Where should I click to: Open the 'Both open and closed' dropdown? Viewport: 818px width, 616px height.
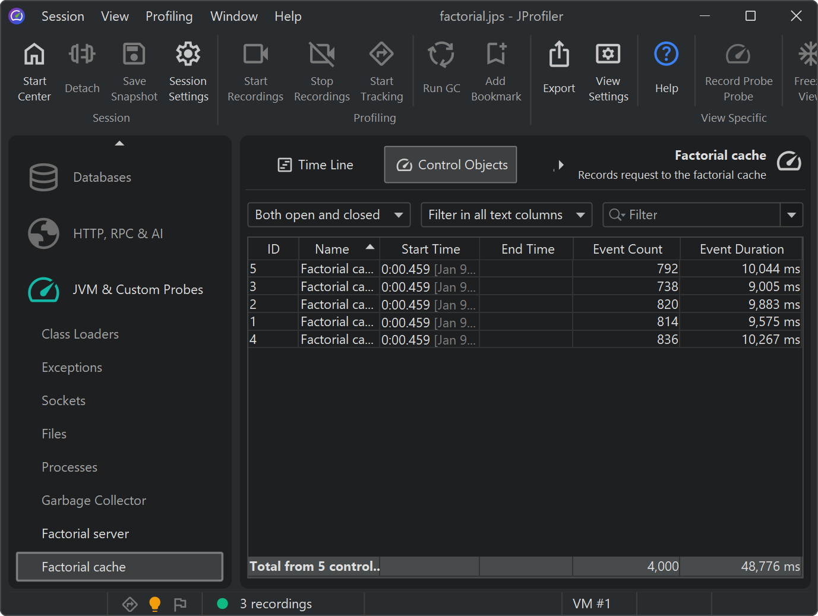329,215
